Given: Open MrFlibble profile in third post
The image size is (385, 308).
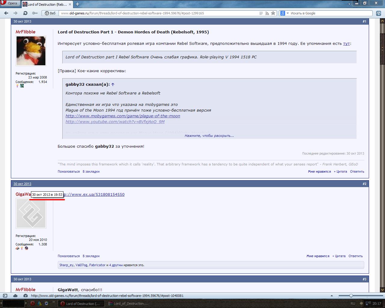Looking at the screenshot, I should point(26,290).
